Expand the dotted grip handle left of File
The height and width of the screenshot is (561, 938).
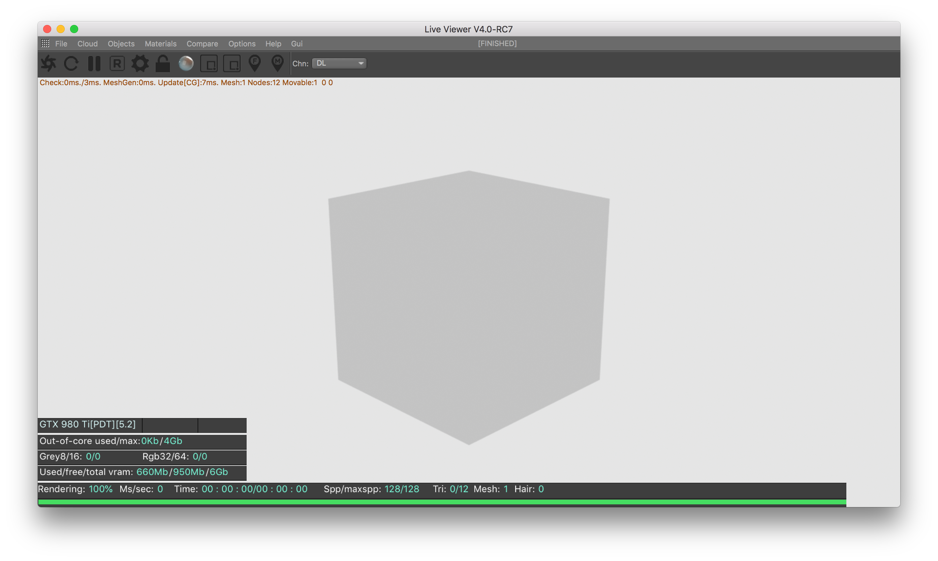(x=45, y=43)
